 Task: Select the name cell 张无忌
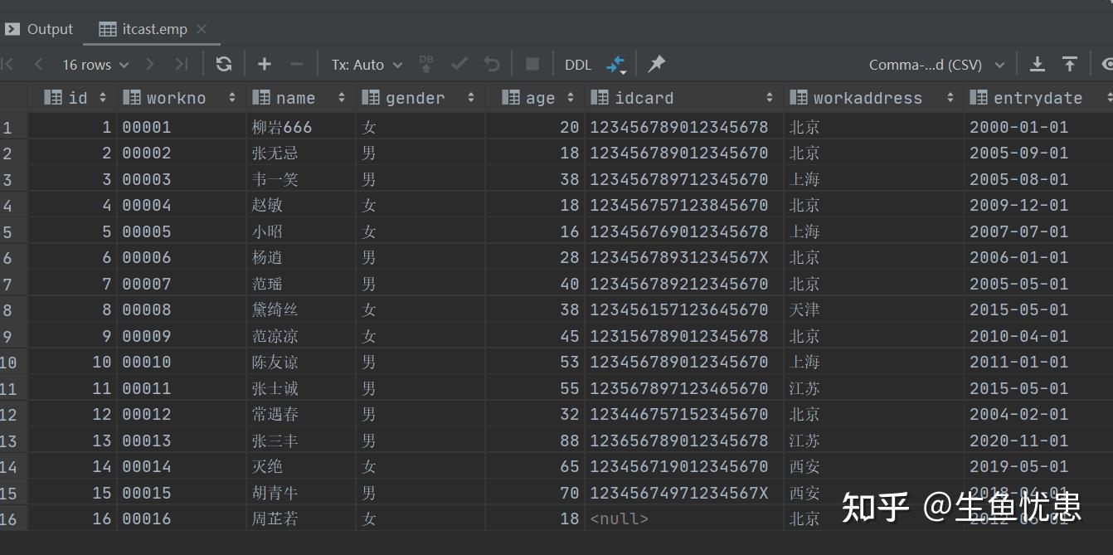275,153
